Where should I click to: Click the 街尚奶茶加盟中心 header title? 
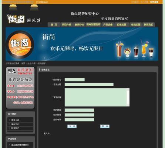pos(85,14)
